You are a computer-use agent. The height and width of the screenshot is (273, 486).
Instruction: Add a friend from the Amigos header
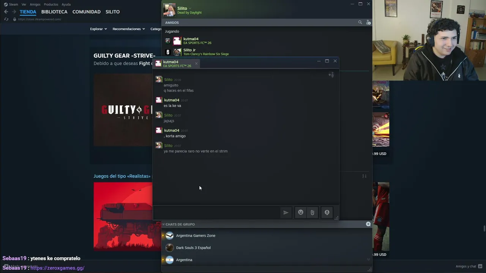(368, 22)
